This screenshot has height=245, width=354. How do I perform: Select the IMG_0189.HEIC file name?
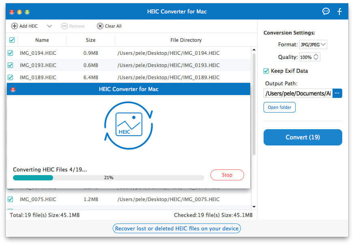pyautogui.click(x=38, y=77)
